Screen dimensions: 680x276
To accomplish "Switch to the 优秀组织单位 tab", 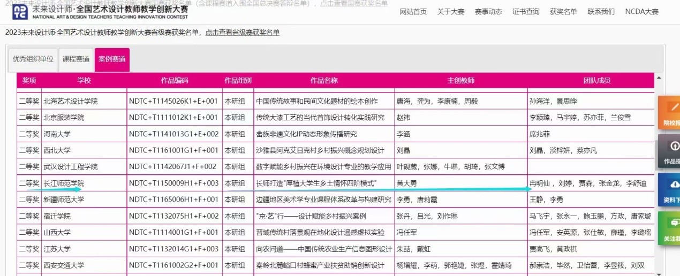I will (x=33, y=59).
